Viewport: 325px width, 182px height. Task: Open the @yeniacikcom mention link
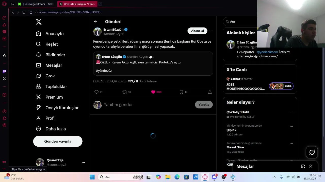point(267,52)
